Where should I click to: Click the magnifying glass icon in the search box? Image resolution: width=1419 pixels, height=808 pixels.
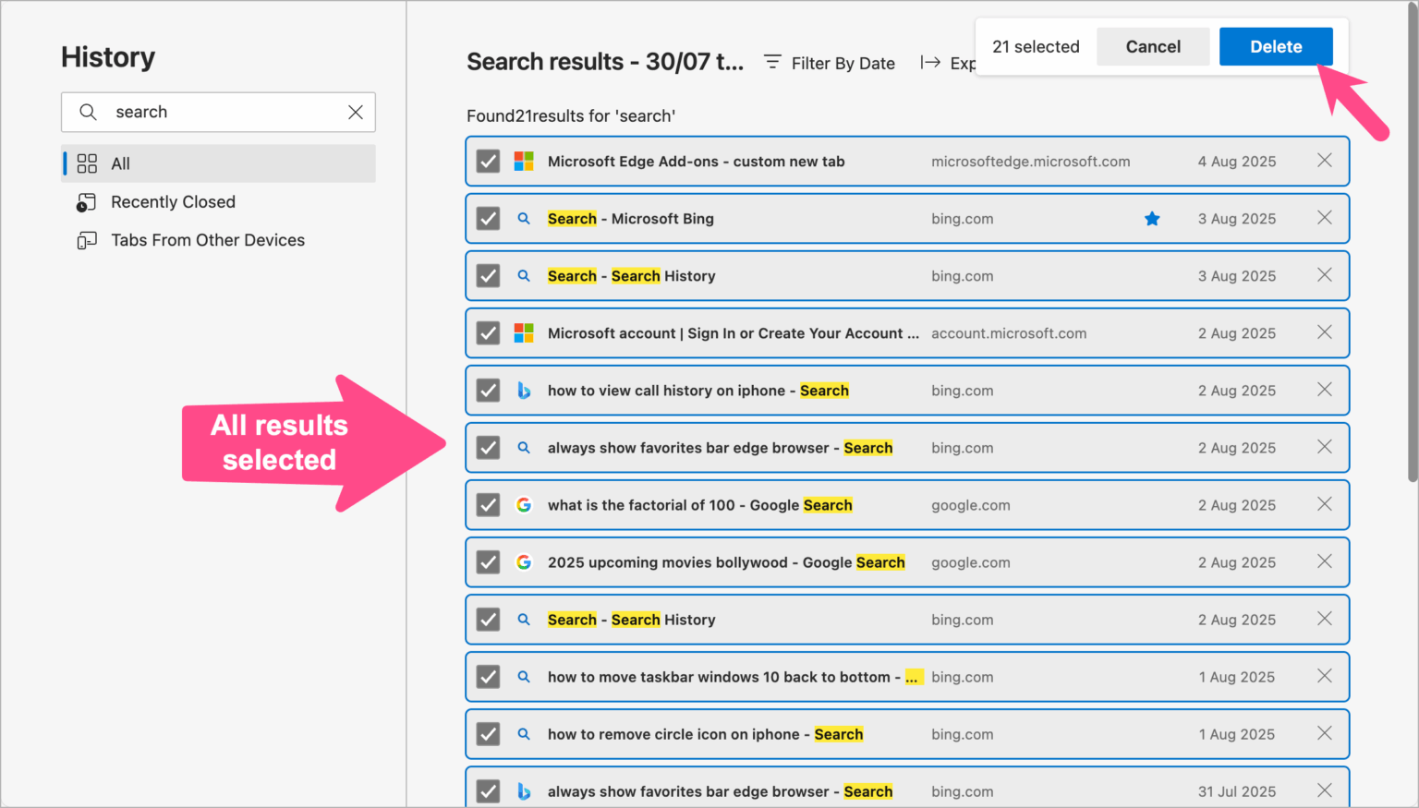(88, 112)
